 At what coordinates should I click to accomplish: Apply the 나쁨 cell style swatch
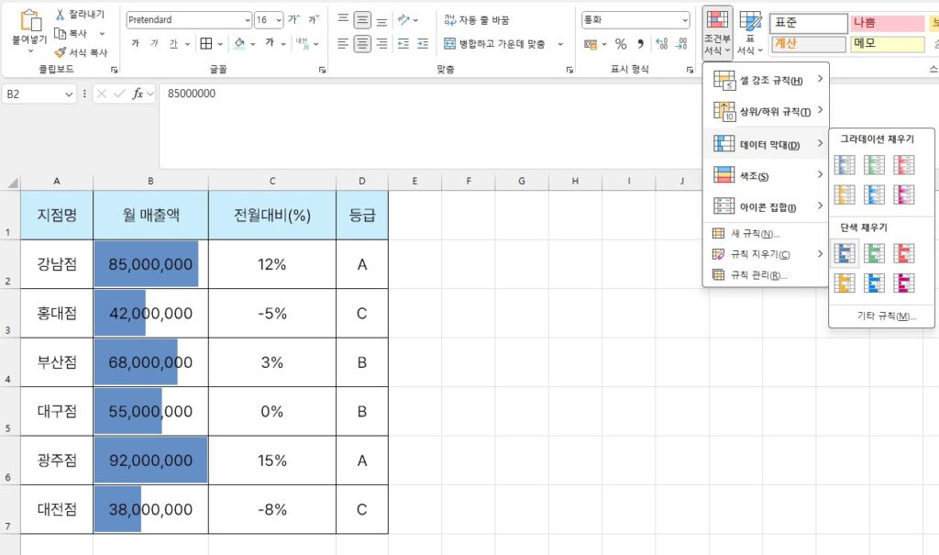pos(887,23)
